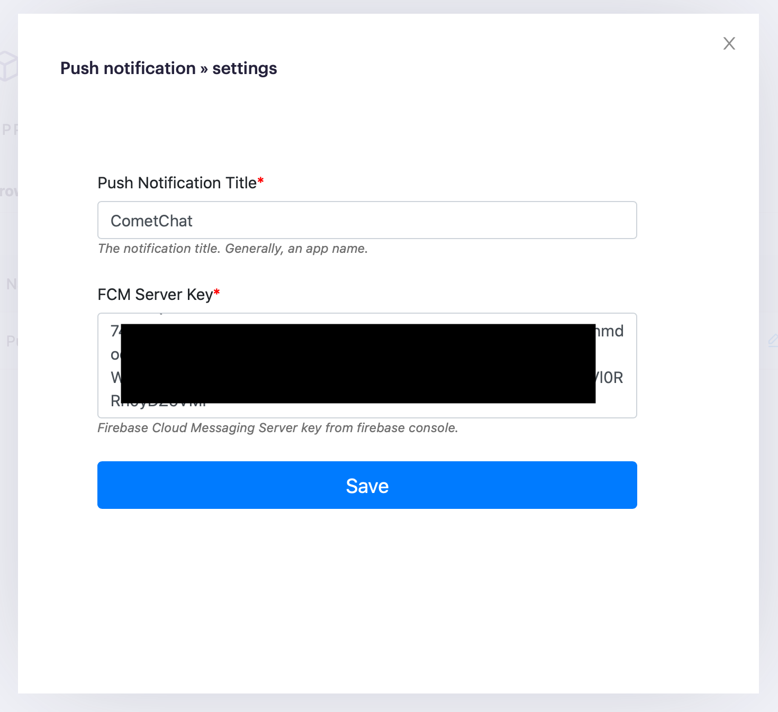Viewport: 778px width, 712px height.
Task: Click the Firebase Cloud Messaging hint text
Action: (278, 428)
